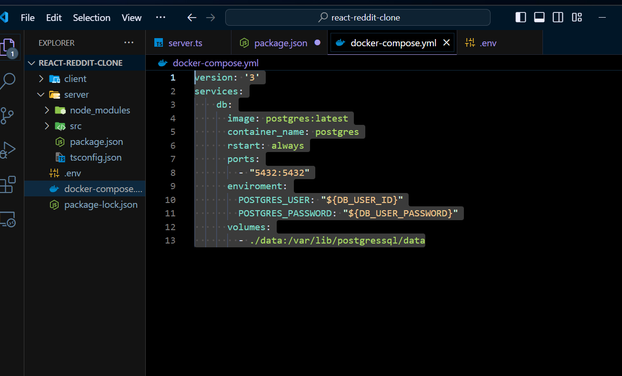
Task: Switch to the .env tab
Action: [x=500, y=43]
